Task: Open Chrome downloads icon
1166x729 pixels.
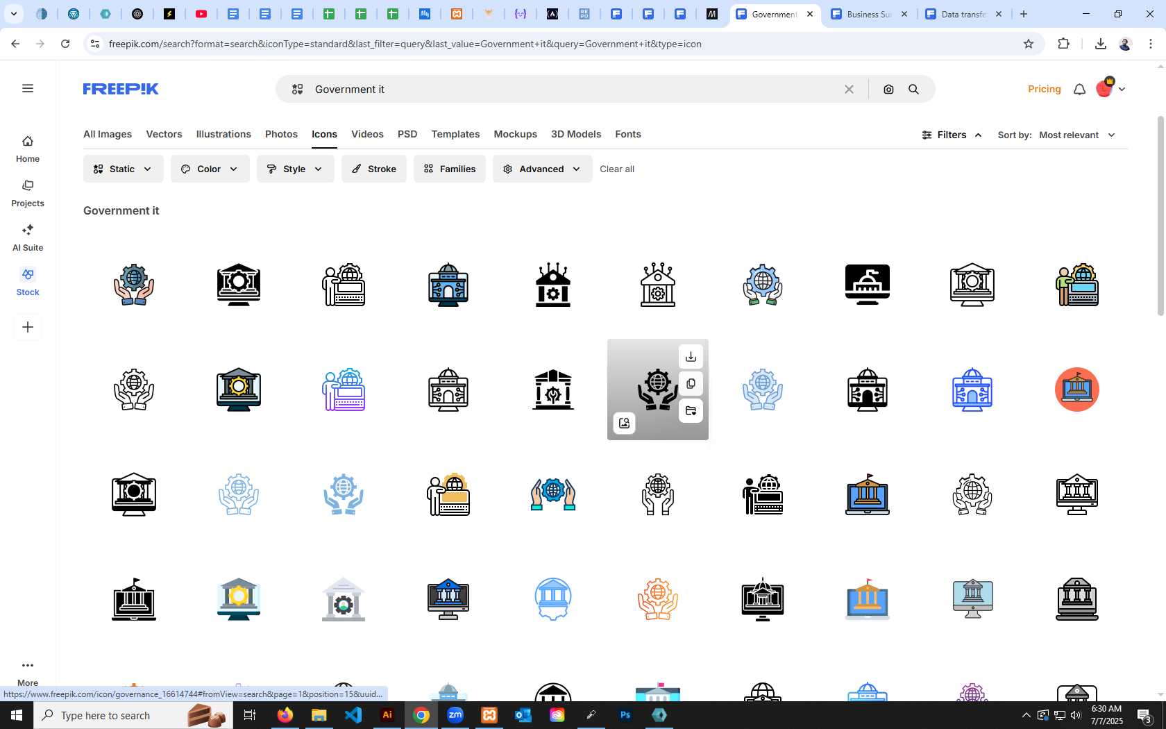Action: (x=1100, y=44)
